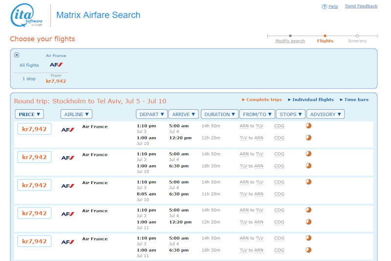Click the Air France logo in second result

pyautogui.click(x=67, y=158)
